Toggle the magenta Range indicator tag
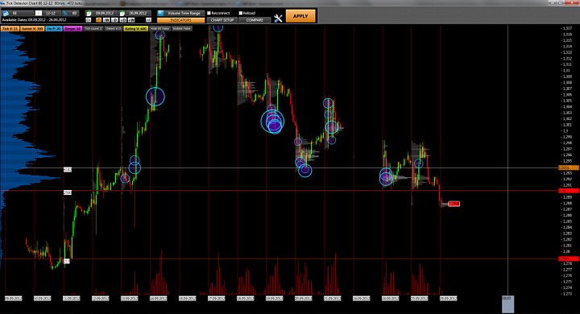The image size is (580, 314). click(x=72, y=28)
